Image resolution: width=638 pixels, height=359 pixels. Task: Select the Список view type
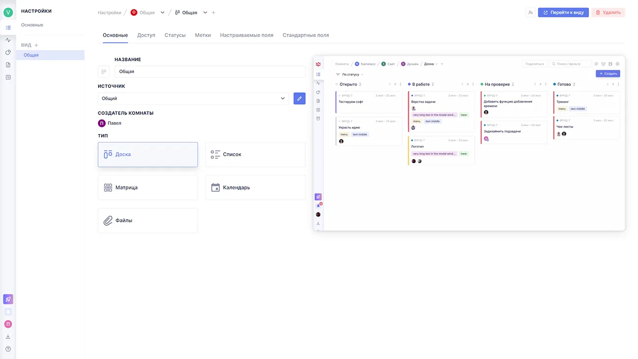255,155
